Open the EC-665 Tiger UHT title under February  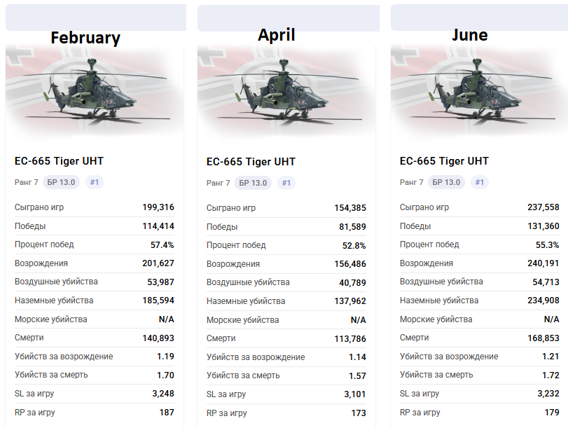pos(59,161)
